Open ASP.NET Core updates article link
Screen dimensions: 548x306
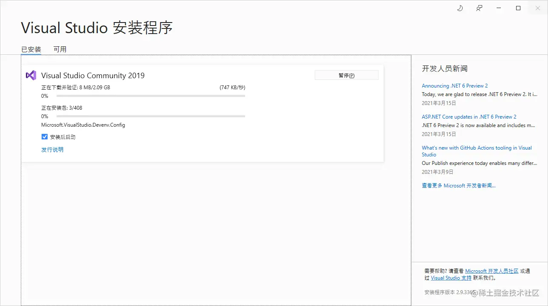coord(469,117)
